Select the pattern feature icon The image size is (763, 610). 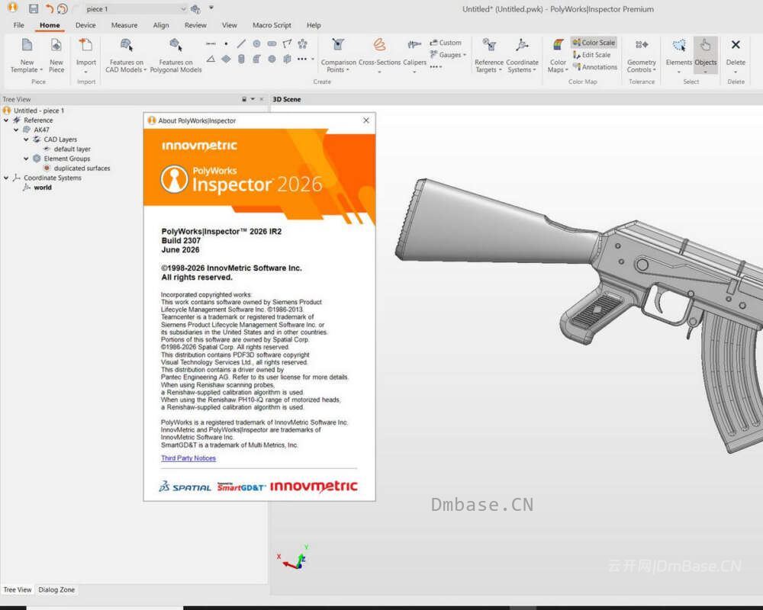(302, 43)
